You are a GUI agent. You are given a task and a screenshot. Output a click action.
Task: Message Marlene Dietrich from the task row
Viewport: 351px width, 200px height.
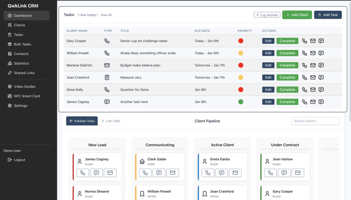(321, 65)
